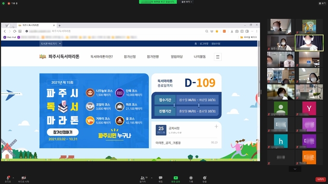Click the site information icon in address bar
The height and width of the screenshot is (184, 328).
pos(27,31)
